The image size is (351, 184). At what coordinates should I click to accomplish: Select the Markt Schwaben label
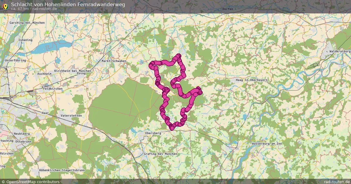pyautogui.click(x=114, y=61)
